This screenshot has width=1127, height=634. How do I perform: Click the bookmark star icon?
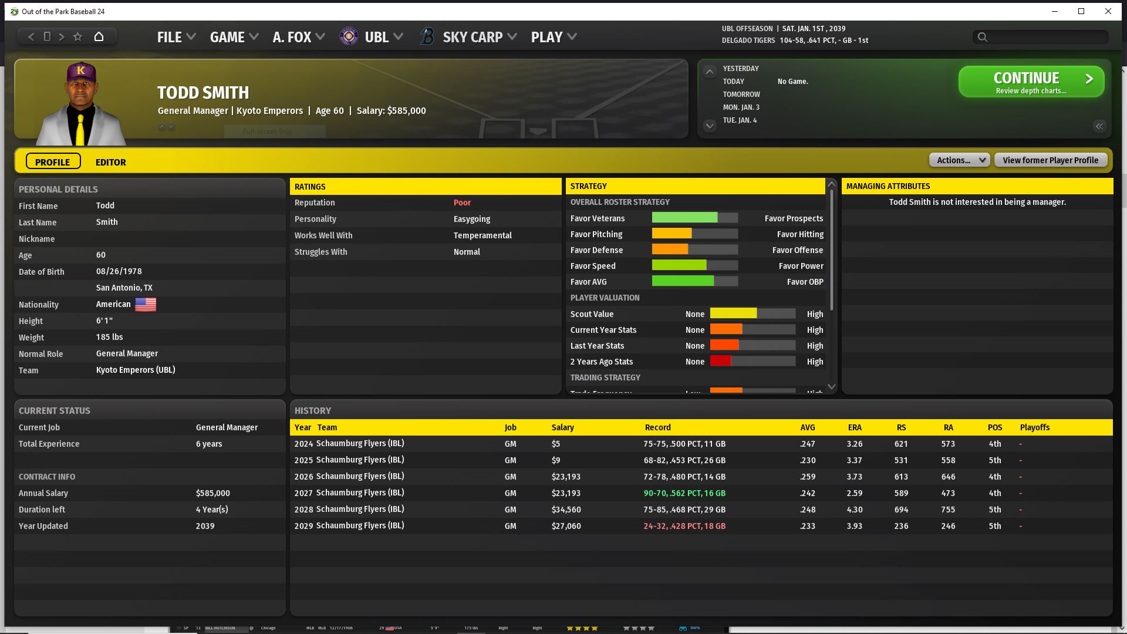[x=77, y=36]
